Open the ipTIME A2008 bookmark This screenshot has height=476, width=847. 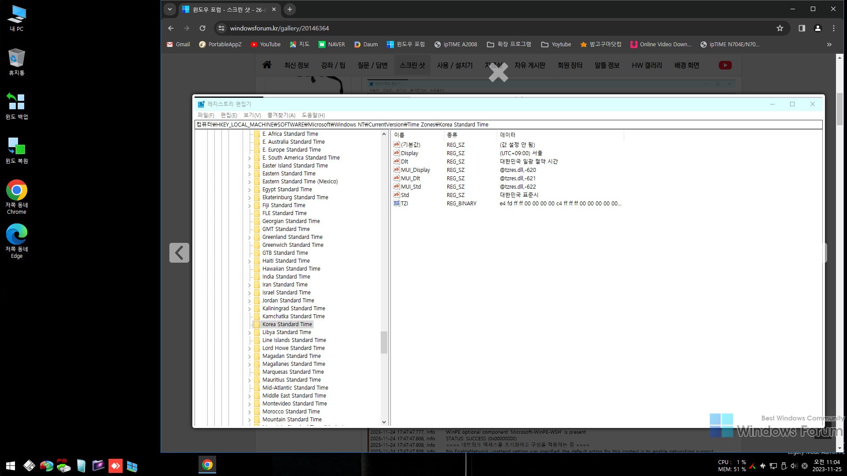[x=456, y=45]
